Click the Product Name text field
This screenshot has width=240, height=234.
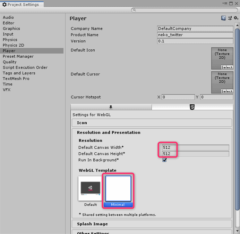[195, 35]
